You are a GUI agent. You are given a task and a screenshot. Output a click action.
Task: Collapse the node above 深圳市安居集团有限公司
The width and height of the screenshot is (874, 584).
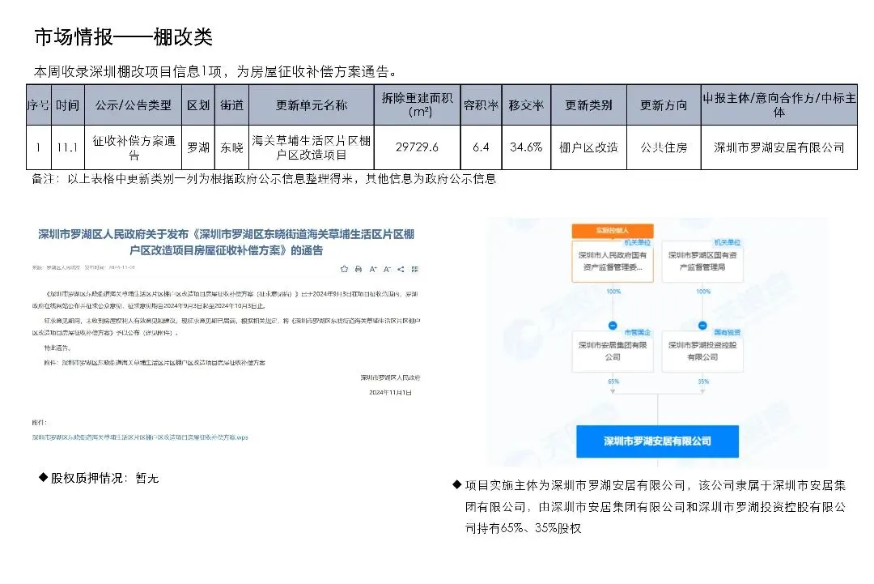tap(613, 325)
